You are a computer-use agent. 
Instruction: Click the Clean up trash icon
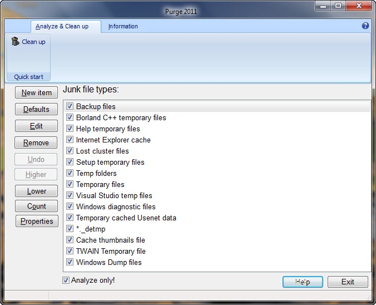pos(16,42)
